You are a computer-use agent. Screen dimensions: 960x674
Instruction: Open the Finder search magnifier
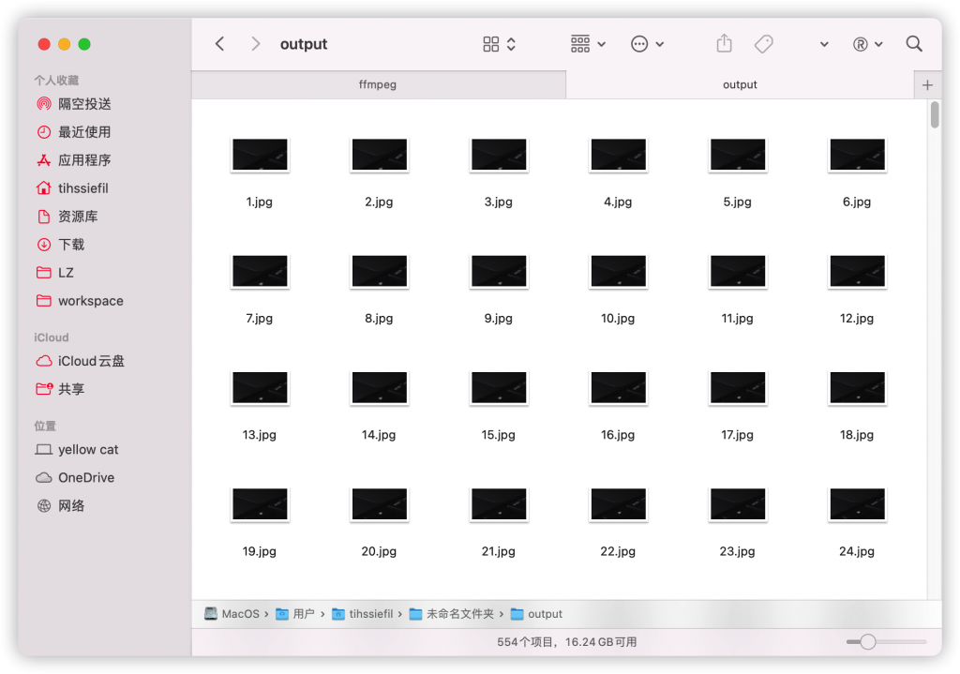914,44
